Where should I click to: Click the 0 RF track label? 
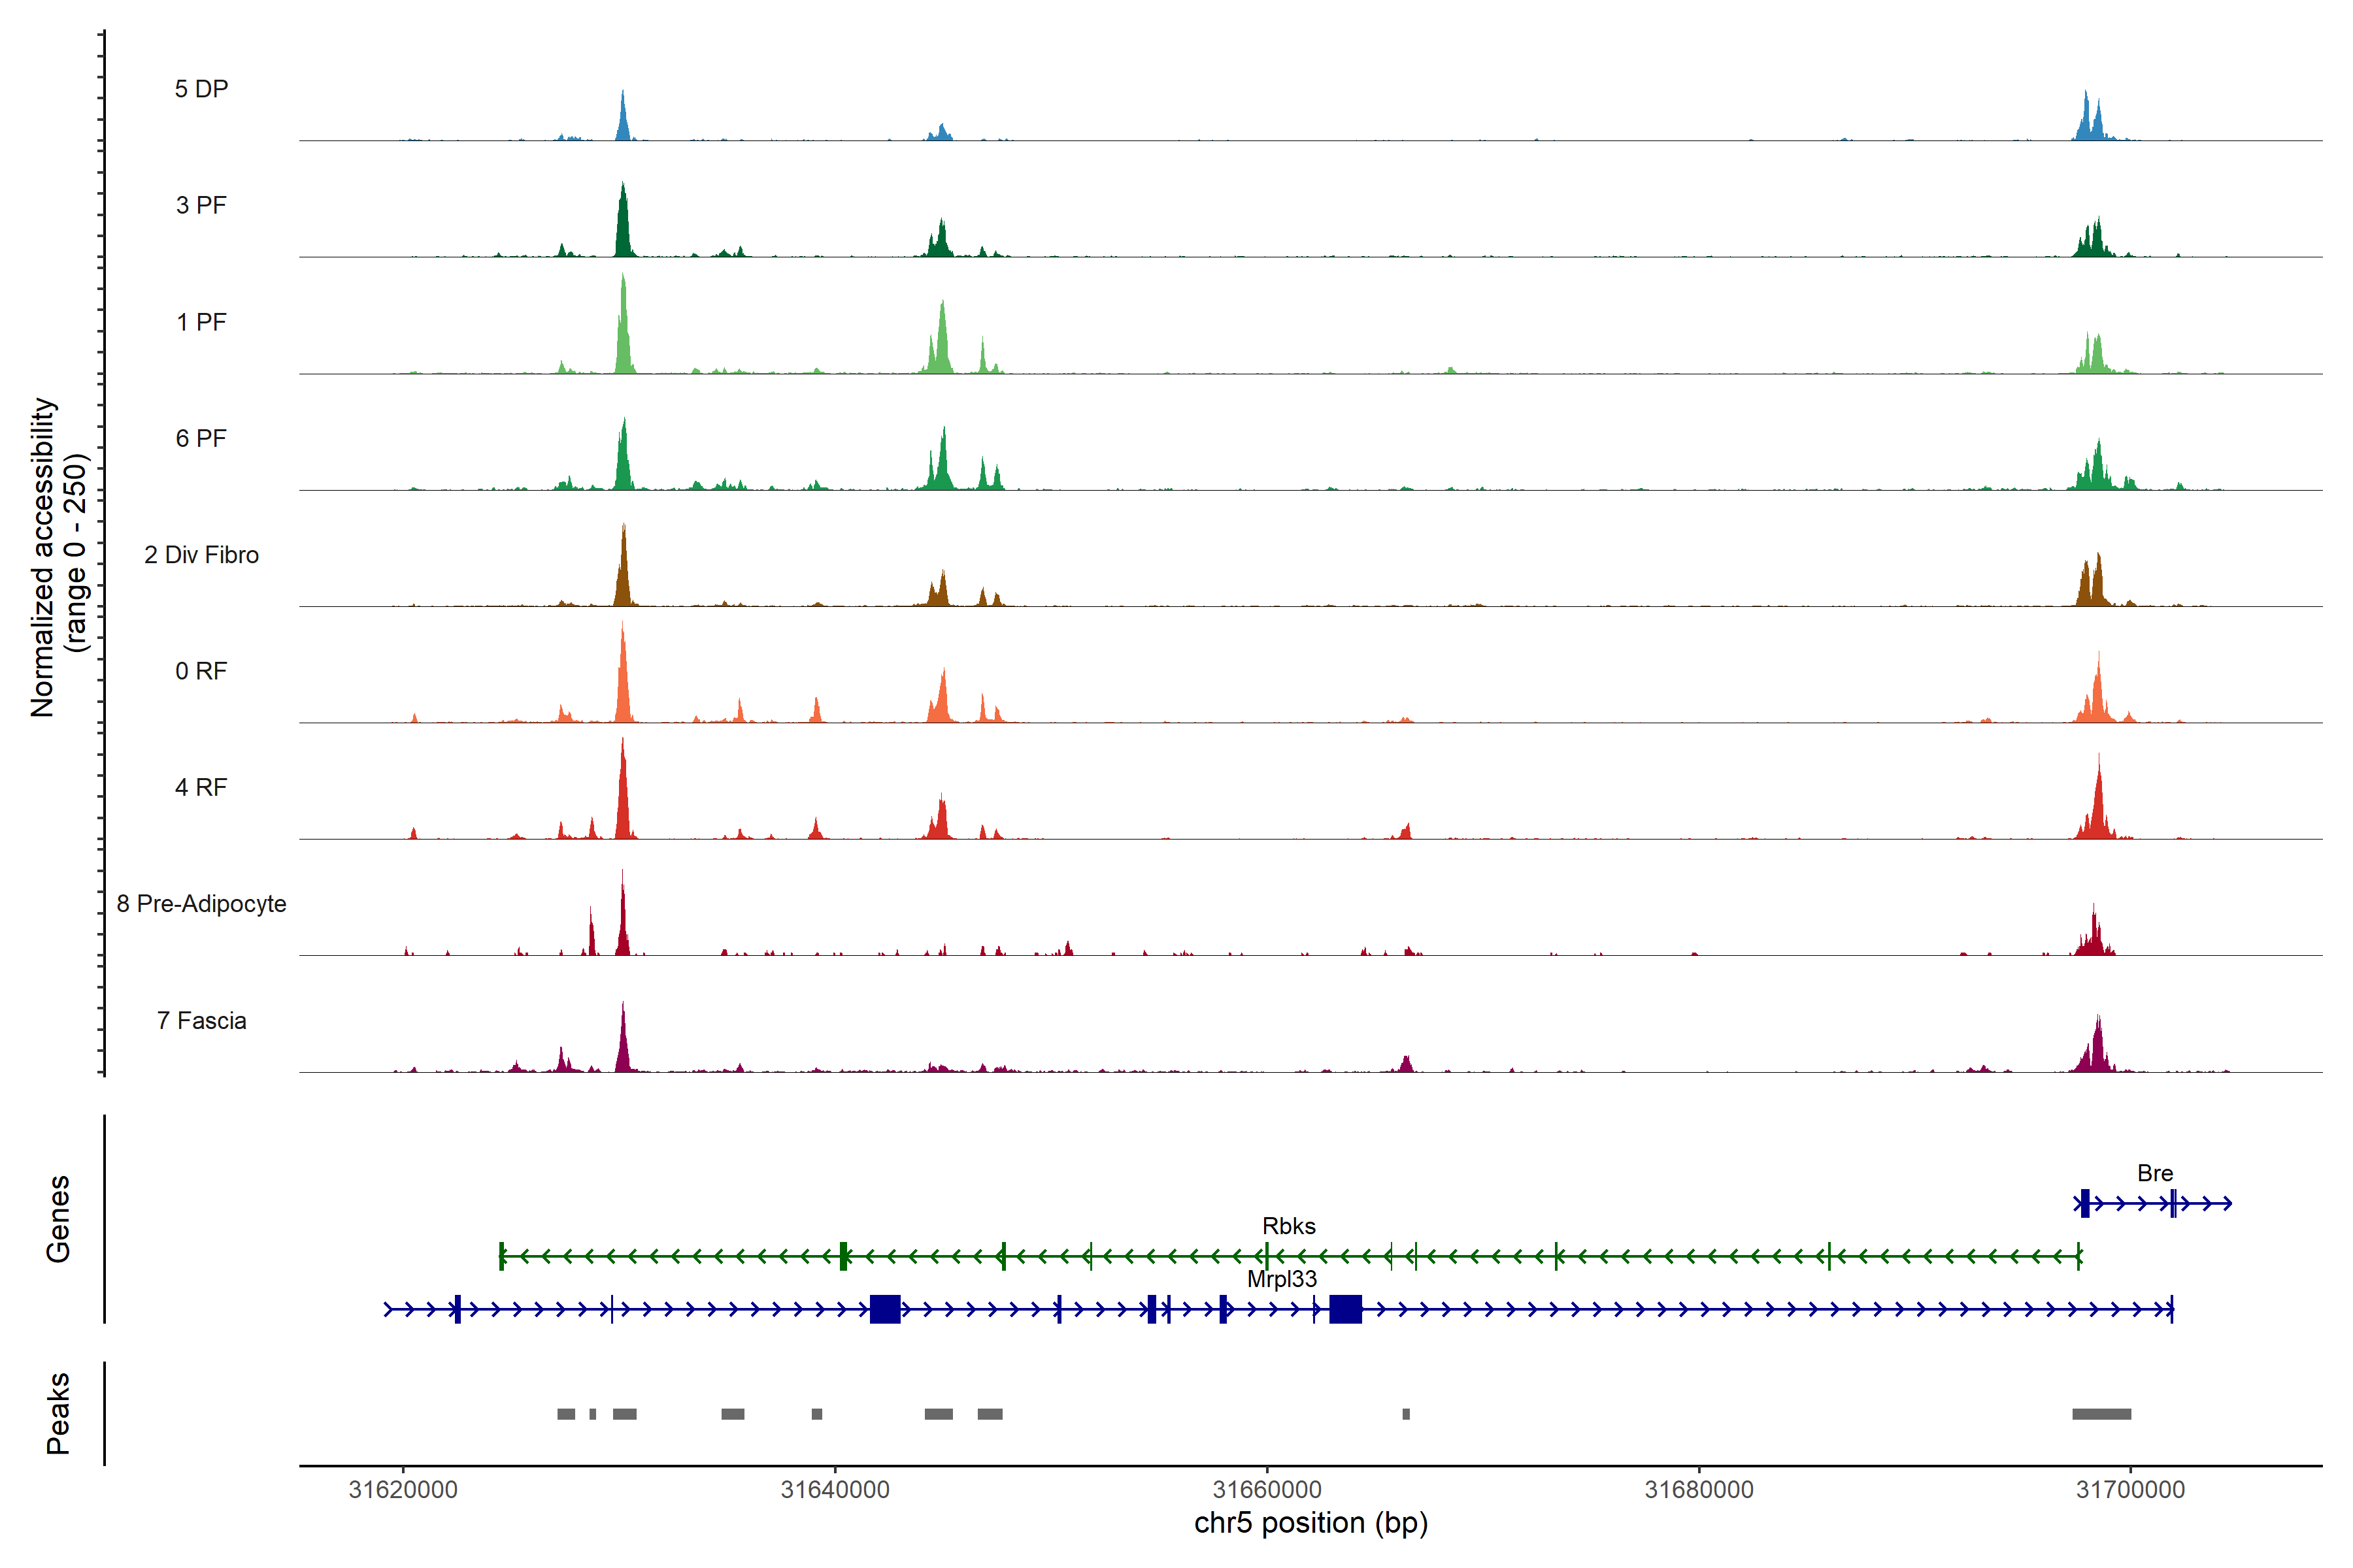click(x=201, y=671)
